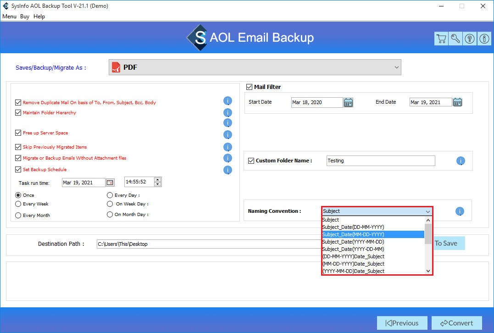Screen dimensions: 494x333
Task: Open the key activation icon
Action: point(455,39)
